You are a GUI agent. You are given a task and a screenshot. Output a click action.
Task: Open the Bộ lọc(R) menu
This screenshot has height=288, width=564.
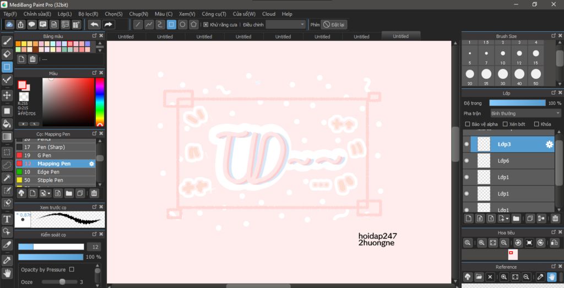[x=88, y=14]
